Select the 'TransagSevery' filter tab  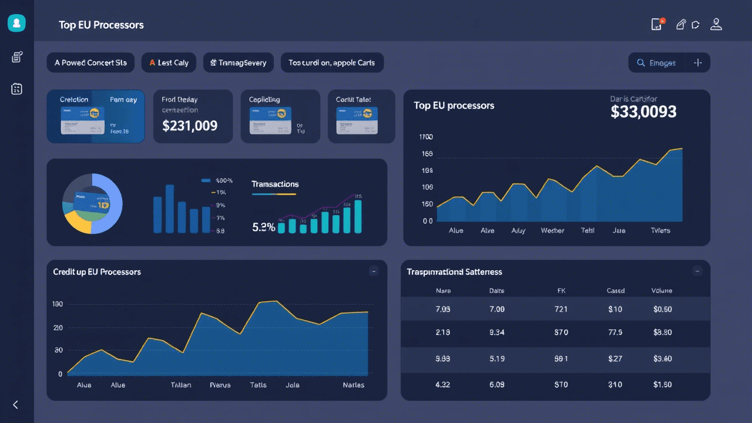tap(238, 63)
